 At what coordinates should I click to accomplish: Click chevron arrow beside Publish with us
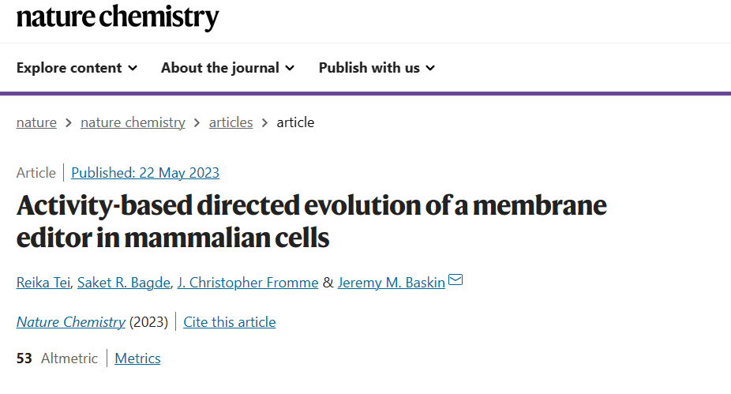[431, 68]
